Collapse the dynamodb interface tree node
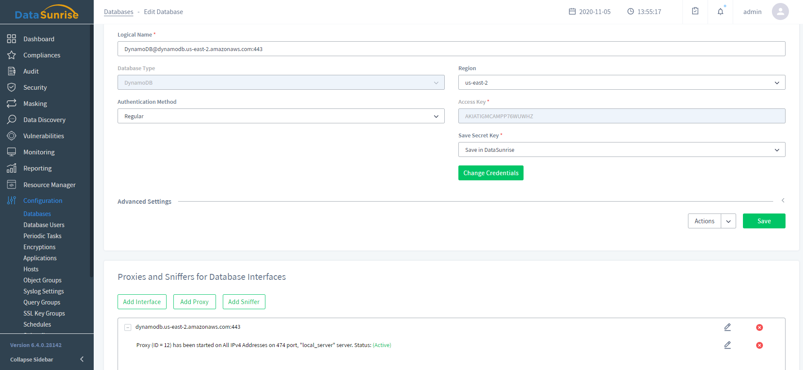Screen dimensions: 803x370 128,327
